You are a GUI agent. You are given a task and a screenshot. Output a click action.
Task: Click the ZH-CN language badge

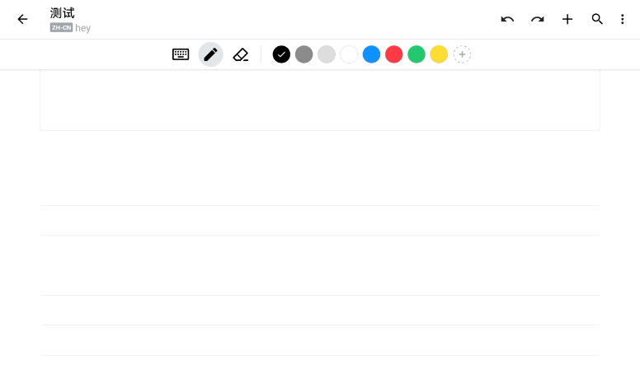click(x=61, y=28)
